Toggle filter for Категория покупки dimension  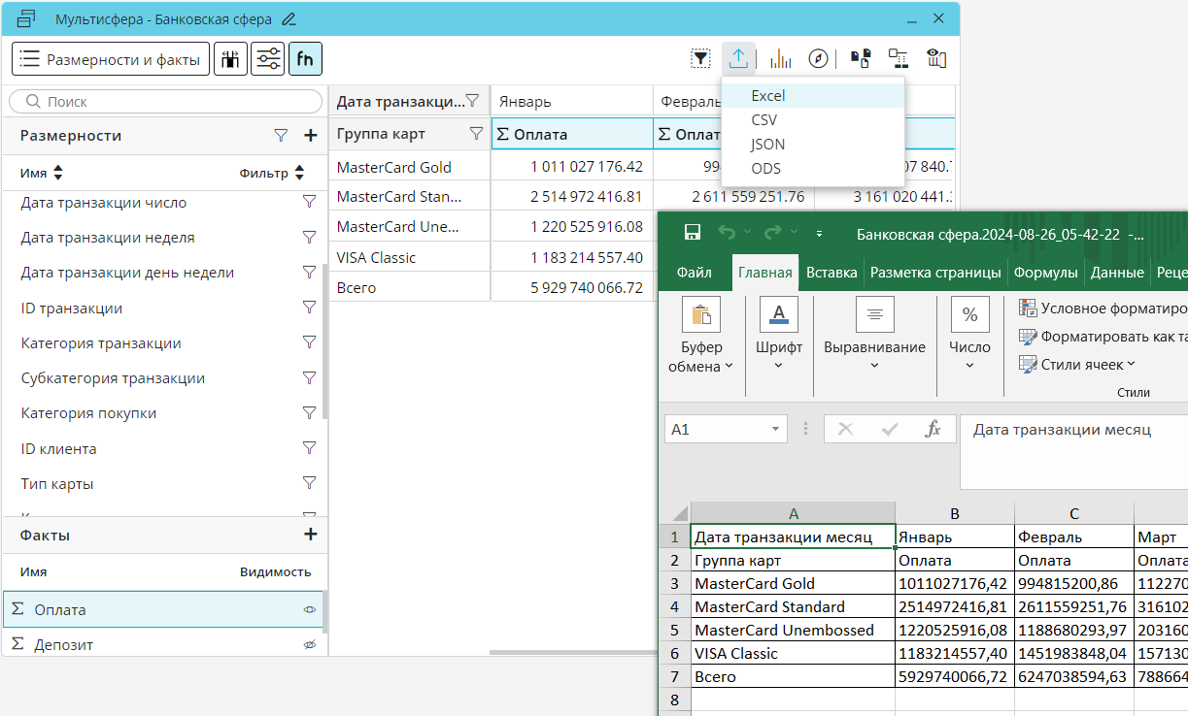[x=309, y=413]
